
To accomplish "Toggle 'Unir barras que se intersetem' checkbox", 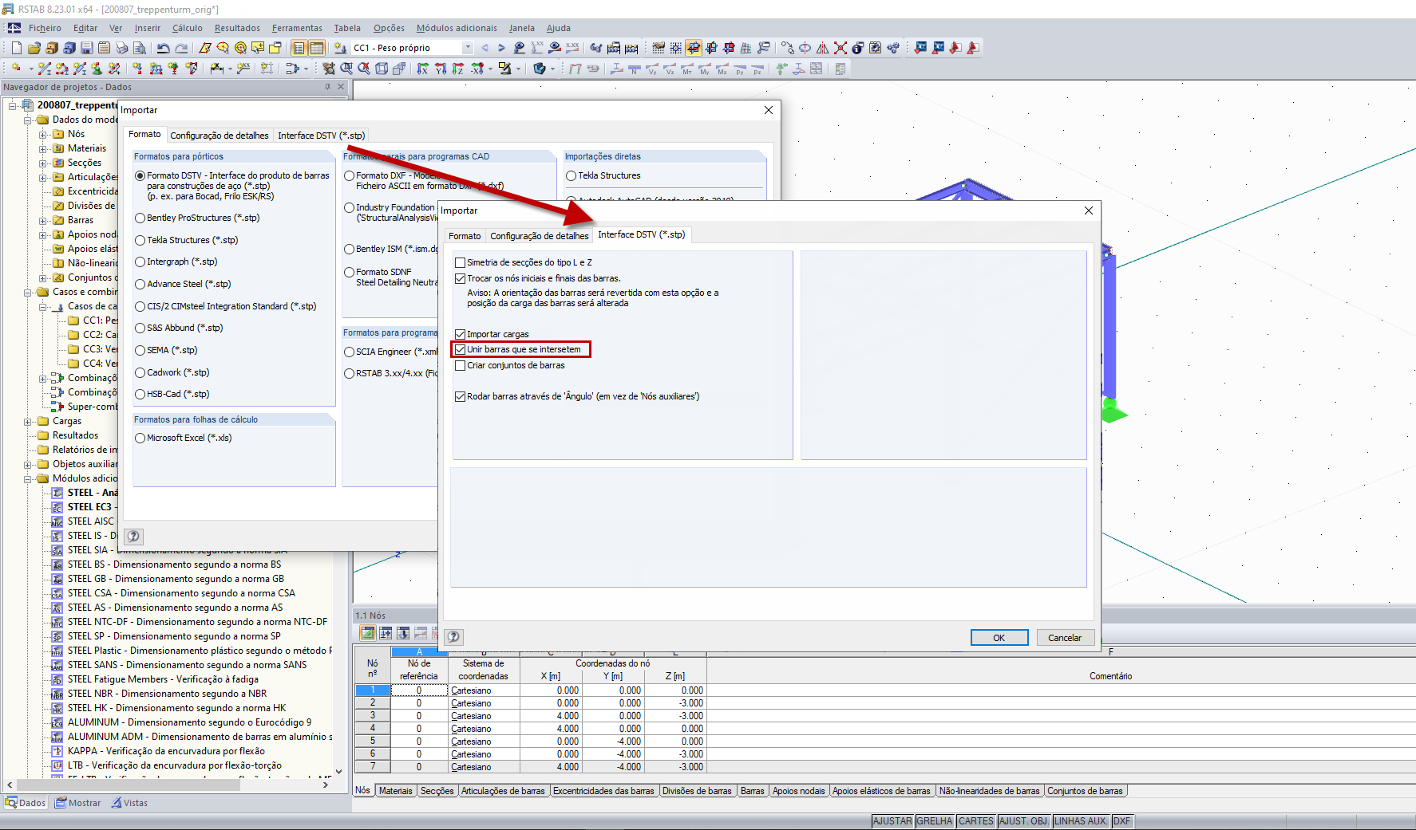I will tap(460, 349).
